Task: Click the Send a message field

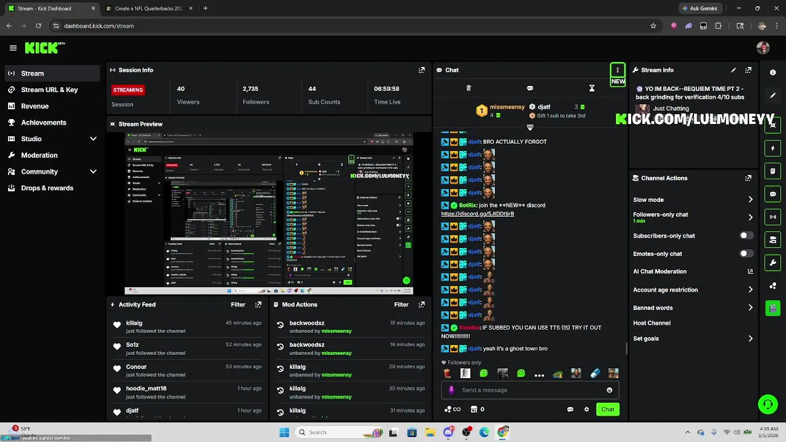Action: click(x=531, y=390)
